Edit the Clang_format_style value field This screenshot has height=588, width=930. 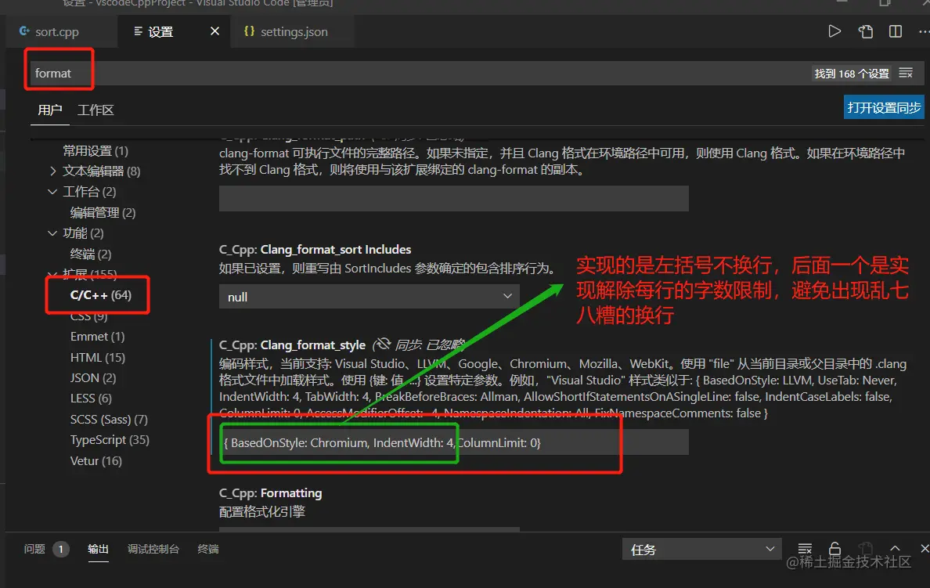point(454,442)
